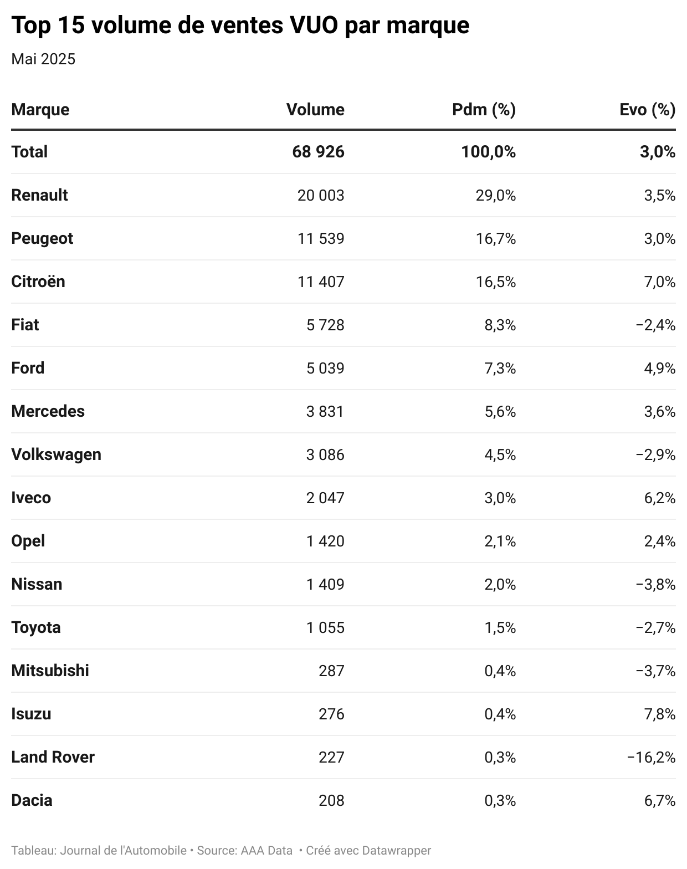Click the Evo (%) column header
687x869 pixels.
(x=647, y=110)
